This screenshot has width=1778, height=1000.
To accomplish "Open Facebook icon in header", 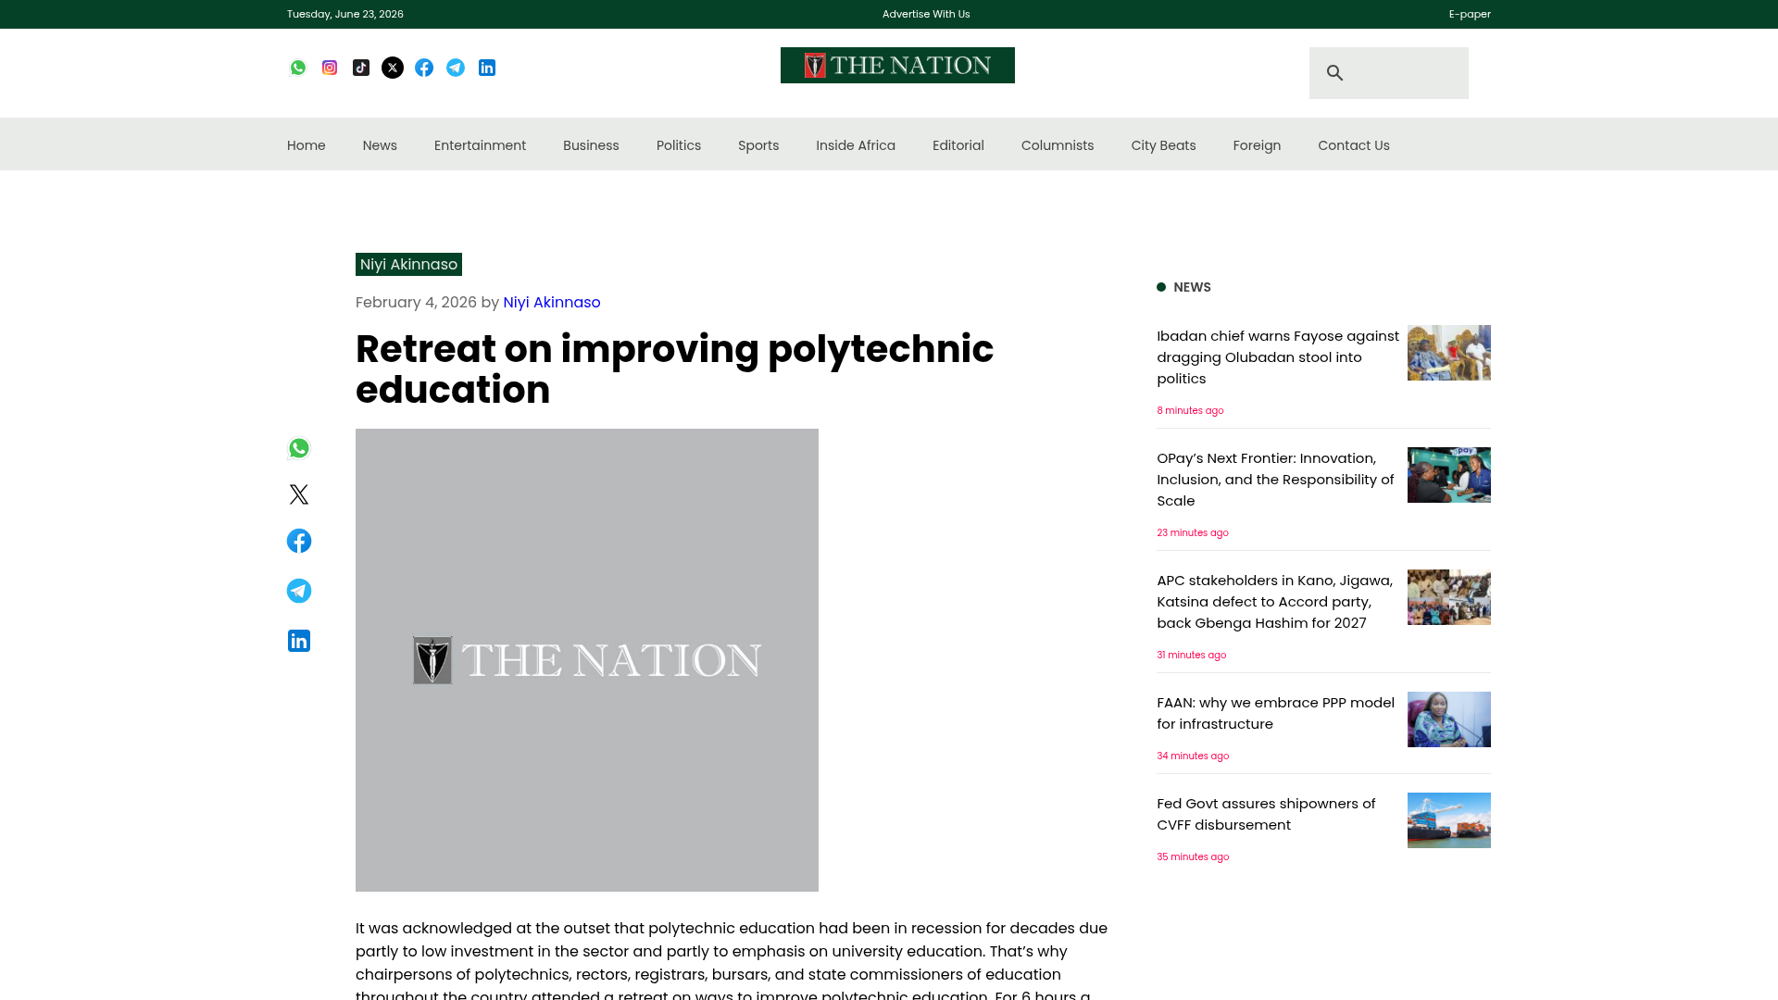I will click(424, 68).
